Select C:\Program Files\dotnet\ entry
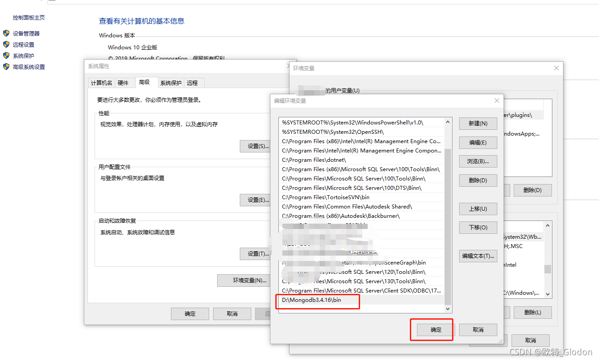 tap(361, 160)
